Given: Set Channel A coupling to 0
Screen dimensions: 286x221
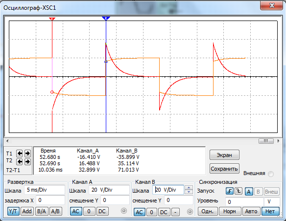Looking at the screenshot, I should (89, 211).
